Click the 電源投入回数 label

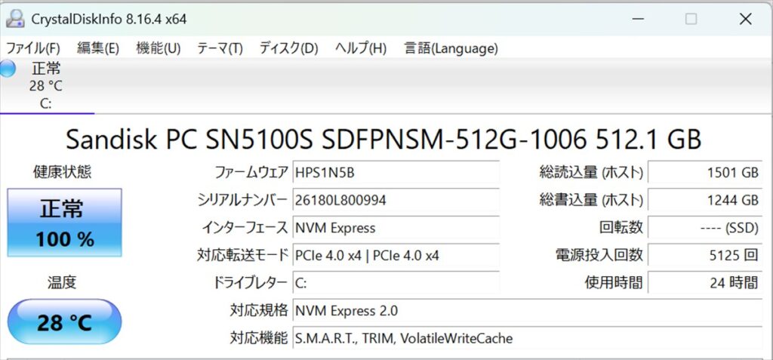pyautogui.click(x=599, y=255)
